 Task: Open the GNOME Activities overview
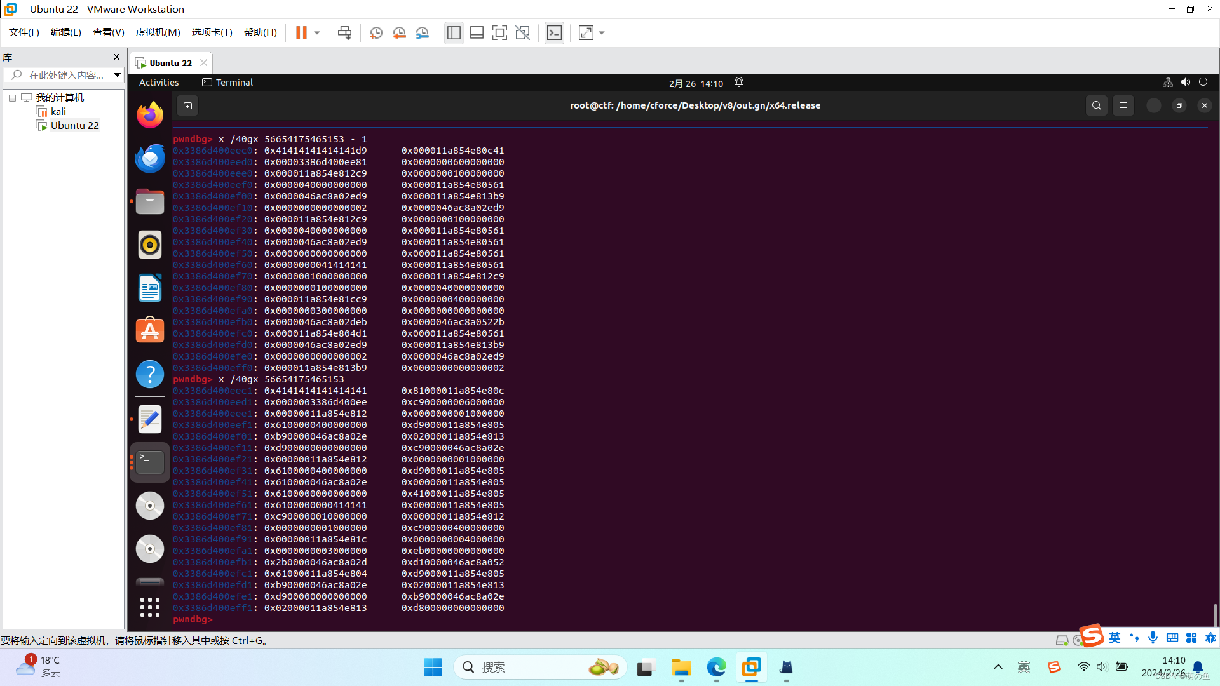click(x=159, y=83)
